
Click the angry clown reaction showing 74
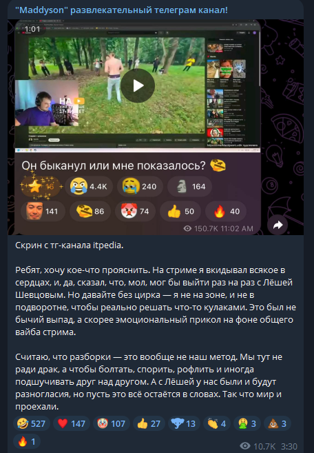coord(136,211)
